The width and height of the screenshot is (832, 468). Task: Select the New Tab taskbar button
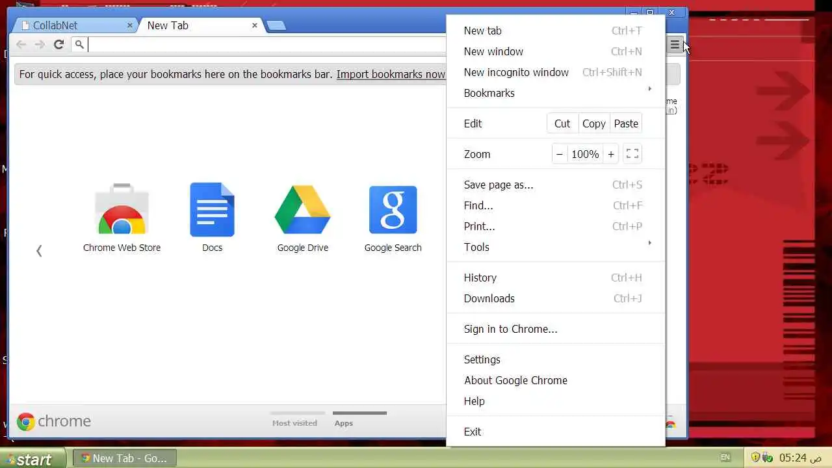(x=124, y=458)
